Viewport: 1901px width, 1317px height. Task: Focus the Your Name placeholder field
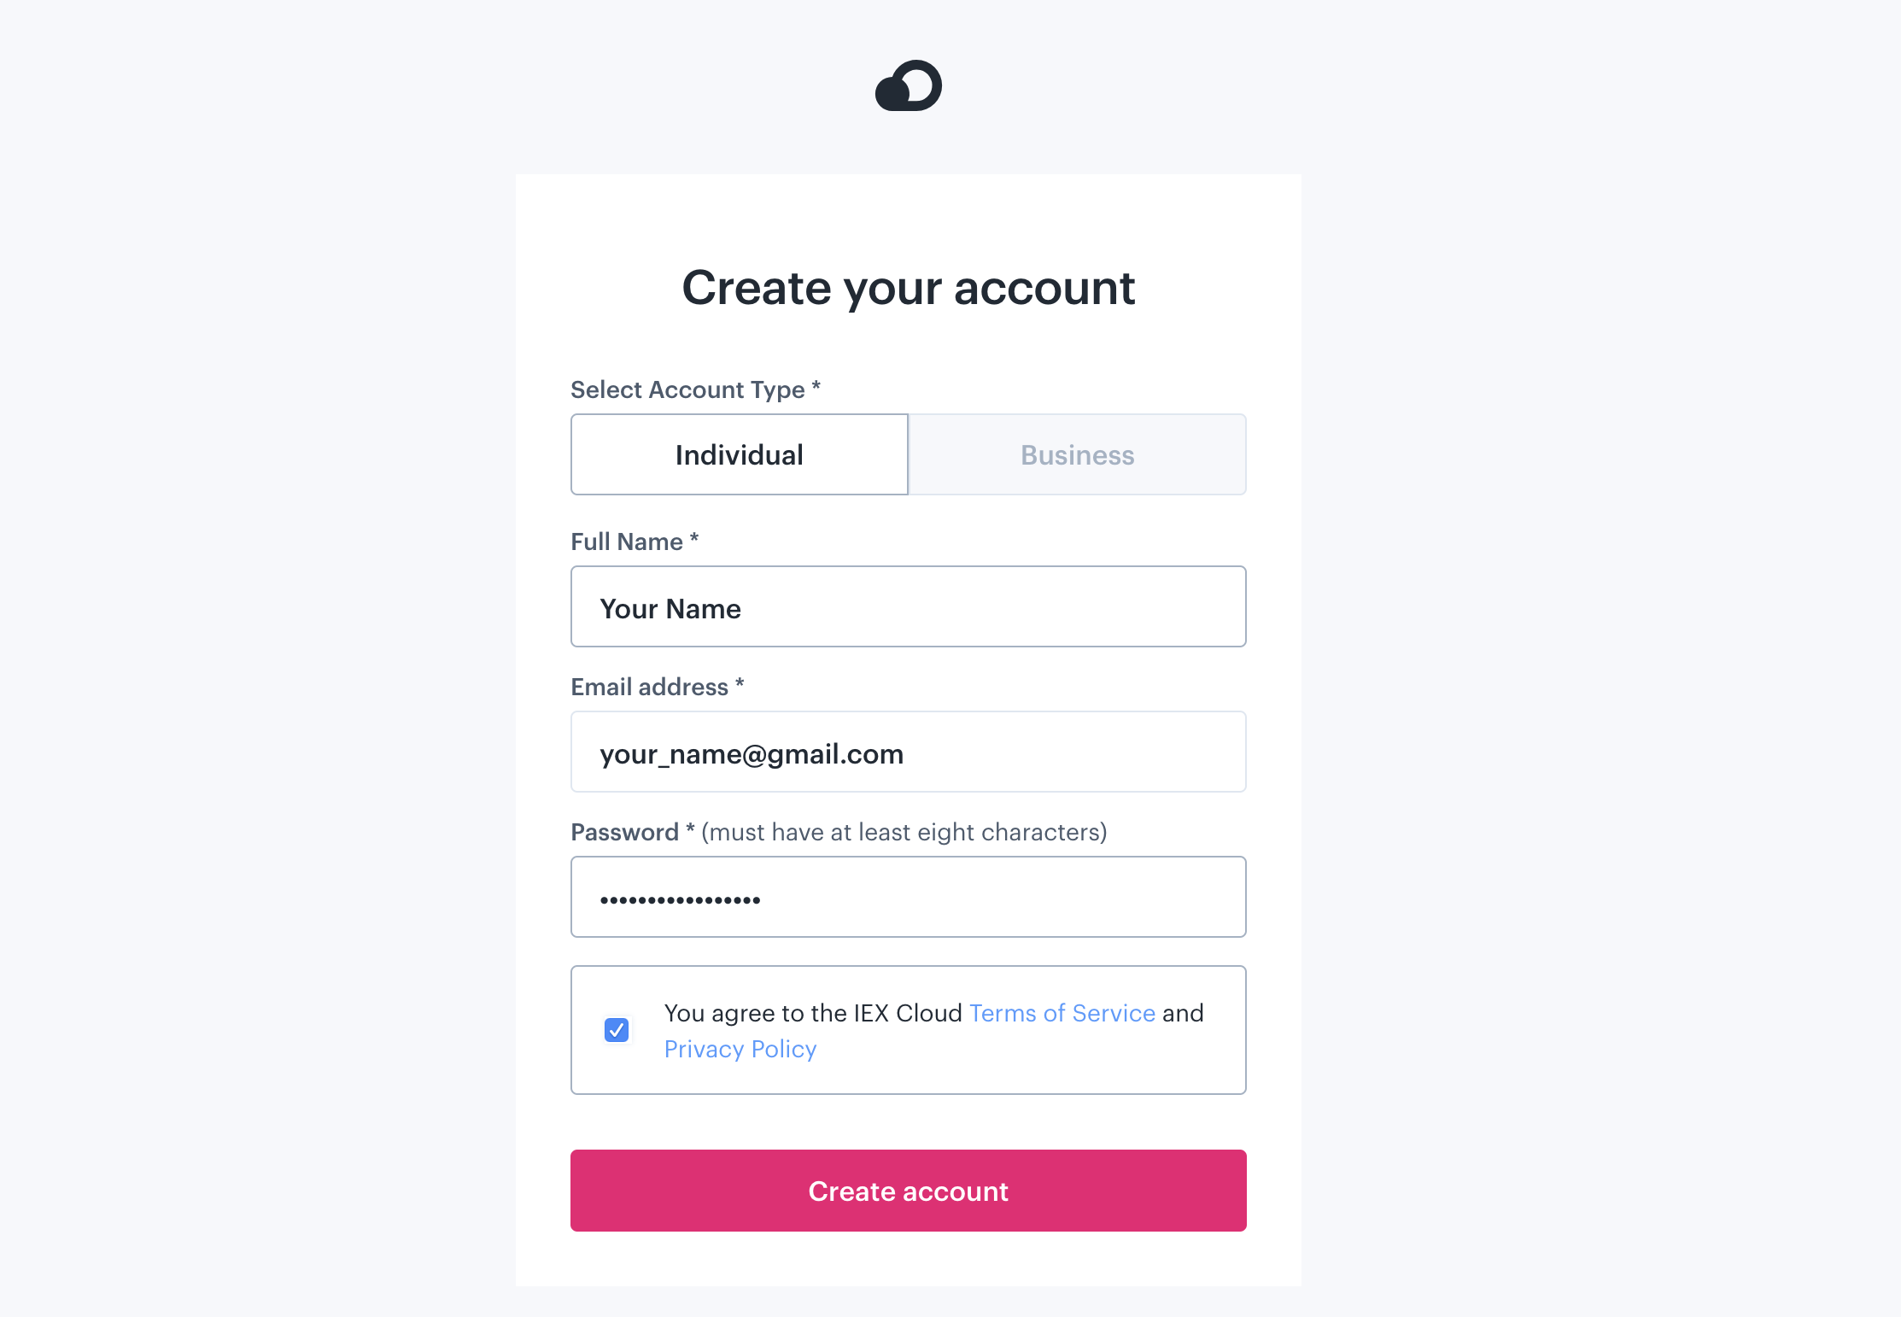coord(907,606)
